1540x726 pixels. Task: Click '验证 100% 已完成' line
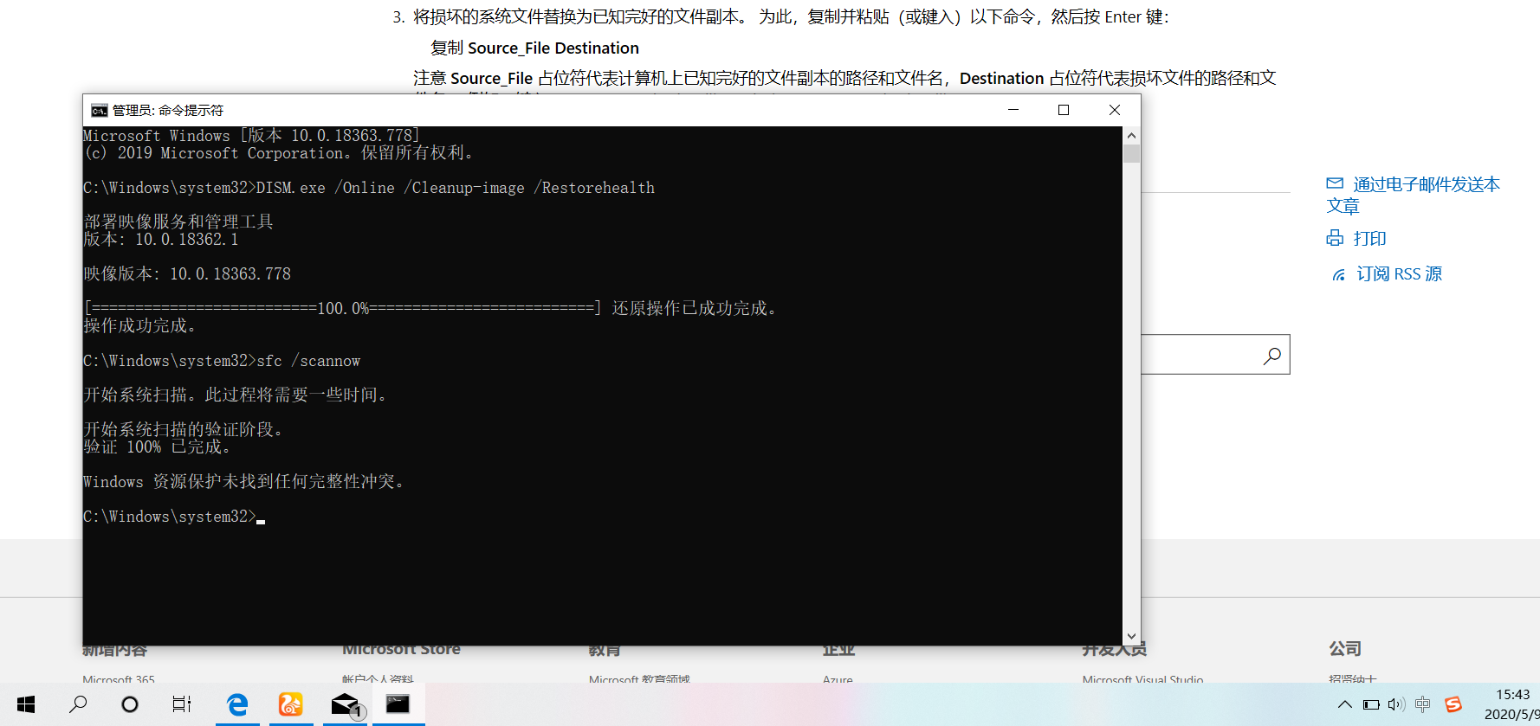pyautogui.click(x=157, y=447)
